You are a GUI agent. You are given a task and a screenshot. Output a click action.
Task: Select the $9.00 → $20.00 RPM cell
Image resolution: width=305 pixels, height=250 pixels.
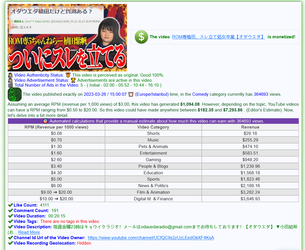56,192
